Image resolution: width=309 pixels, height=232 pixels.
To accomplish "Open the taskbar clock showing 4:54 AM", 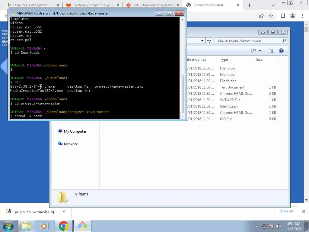I will pos(294,226).
